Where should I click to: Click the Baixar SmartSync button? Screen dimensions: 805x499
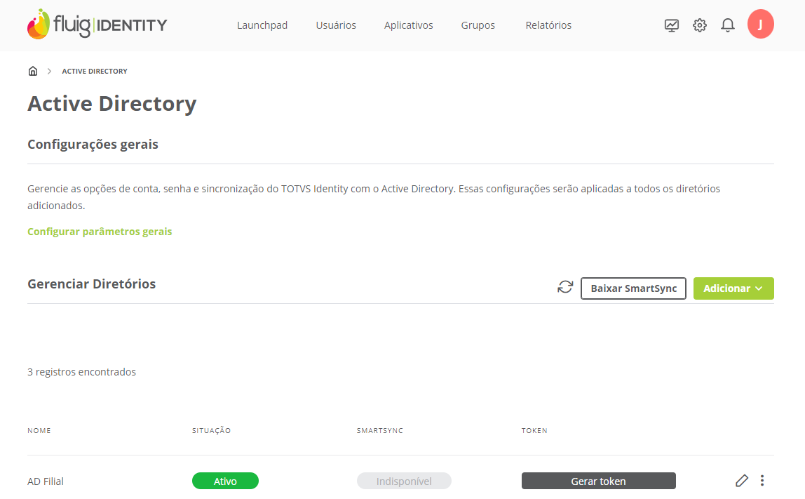pos(633,288)
